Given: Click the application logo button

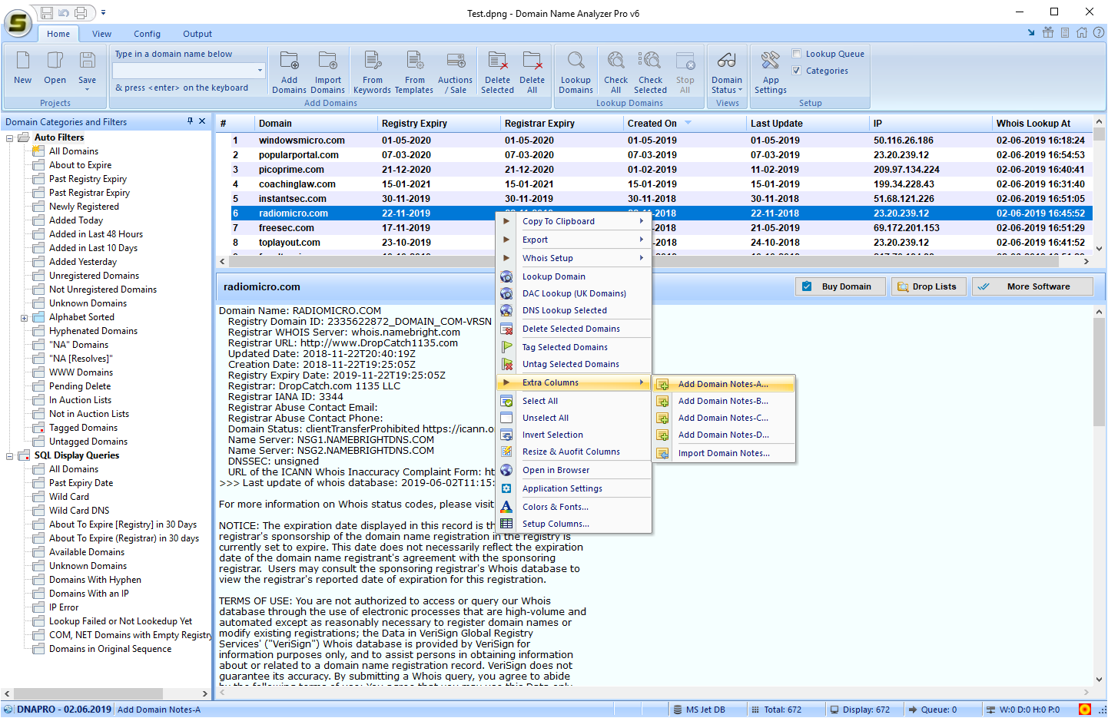Looking at the screenshot, I should pyautogui.click(x=17, y=23).
